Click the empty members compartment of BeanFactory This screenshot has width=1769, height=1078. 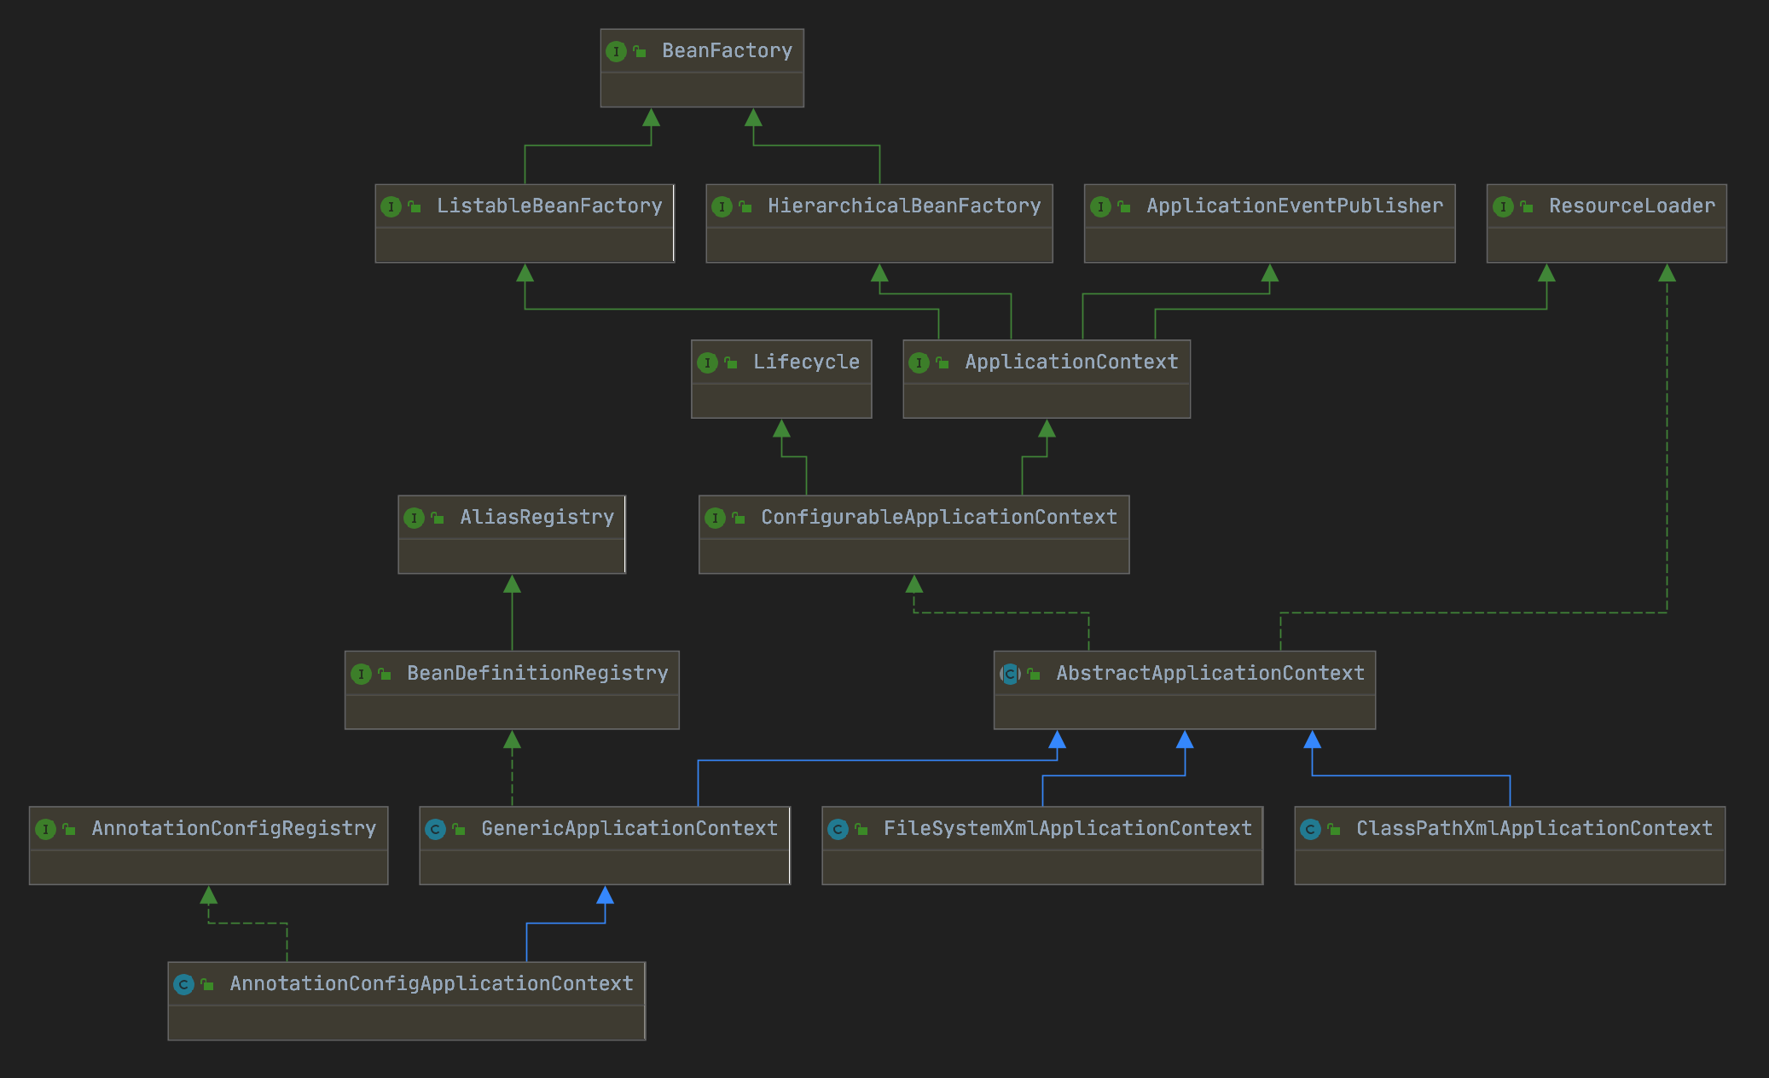701,90
